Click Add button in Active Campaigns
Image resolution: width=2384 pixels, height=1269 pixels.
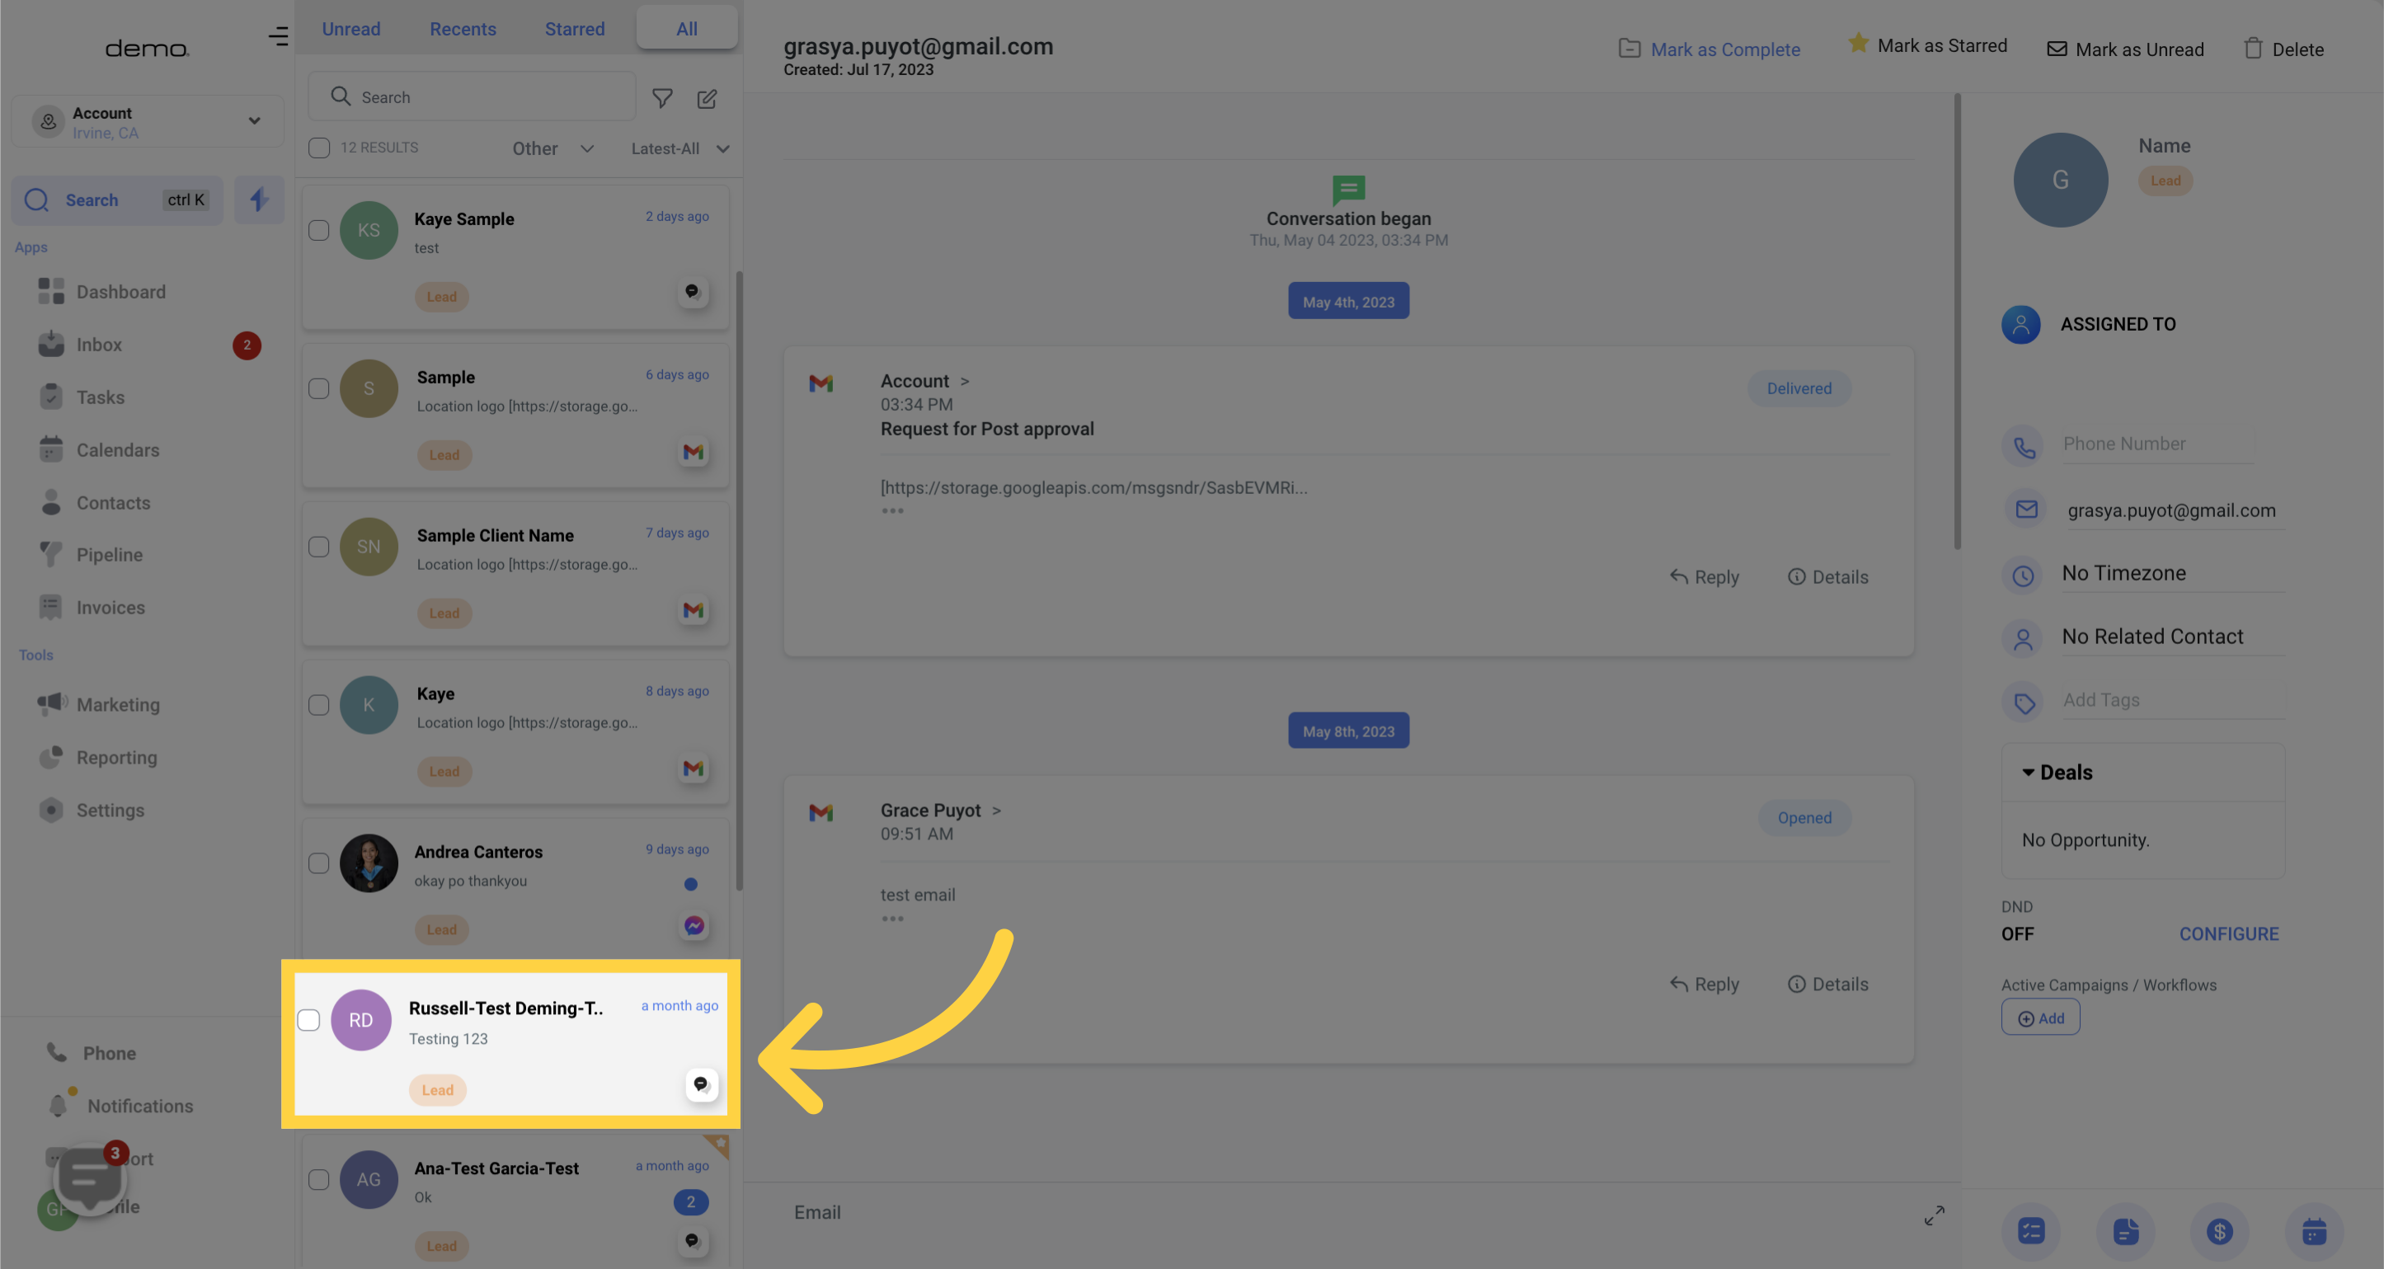point(2042,1017)
